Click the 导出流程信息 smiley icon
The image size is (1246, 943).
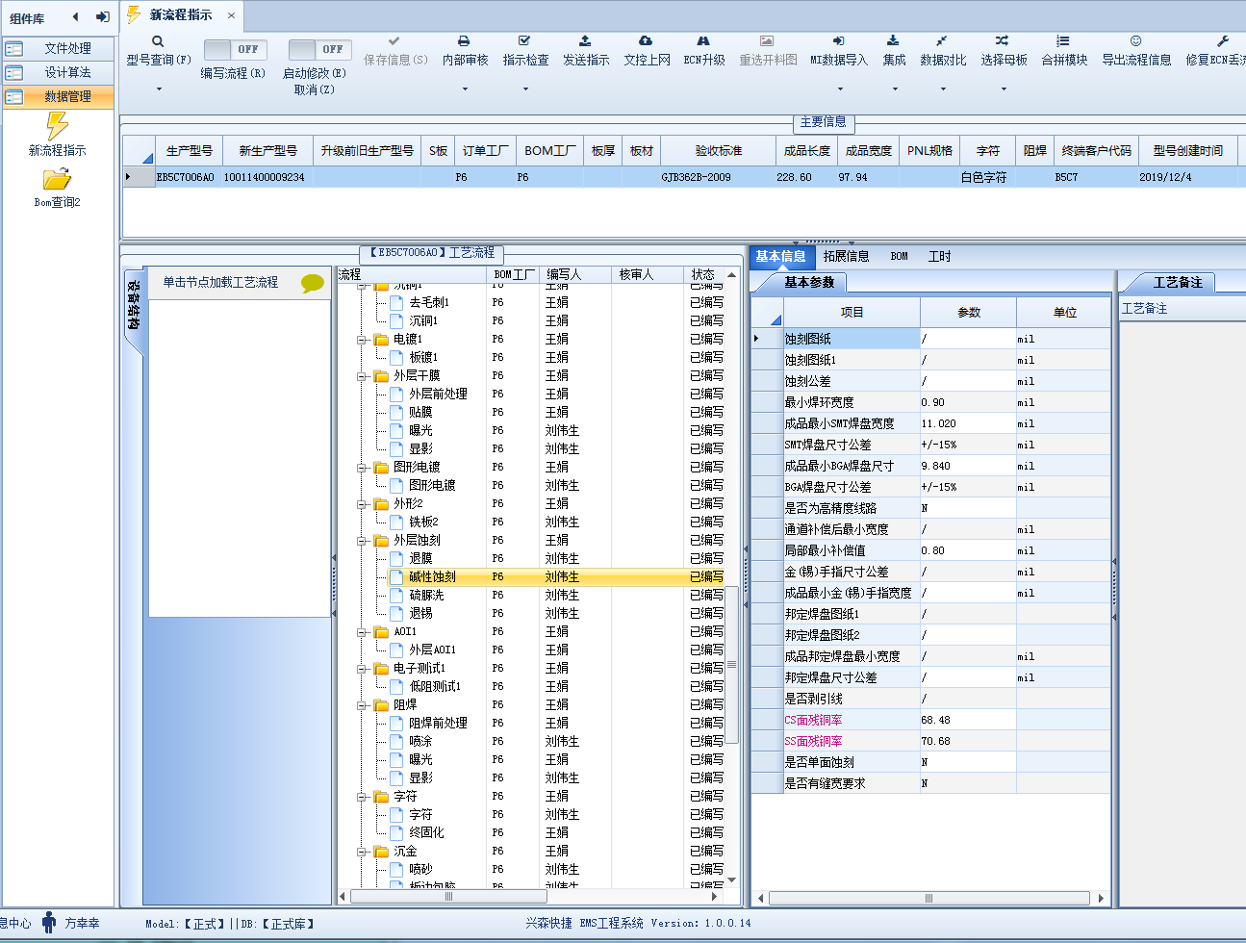coord(1135,41)
